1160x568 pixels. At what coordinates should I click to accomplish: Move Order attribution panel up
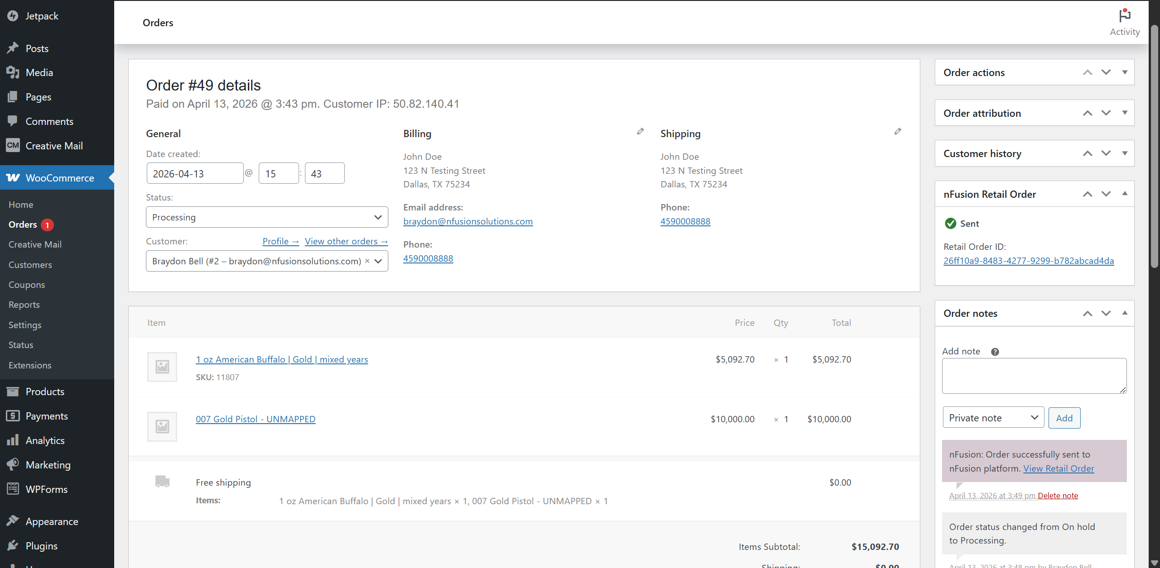1087,113
